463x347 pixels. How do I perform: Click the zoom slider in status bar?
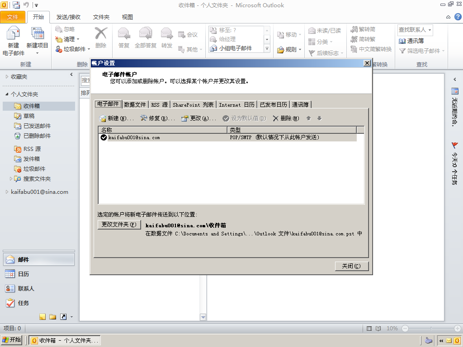431,328
